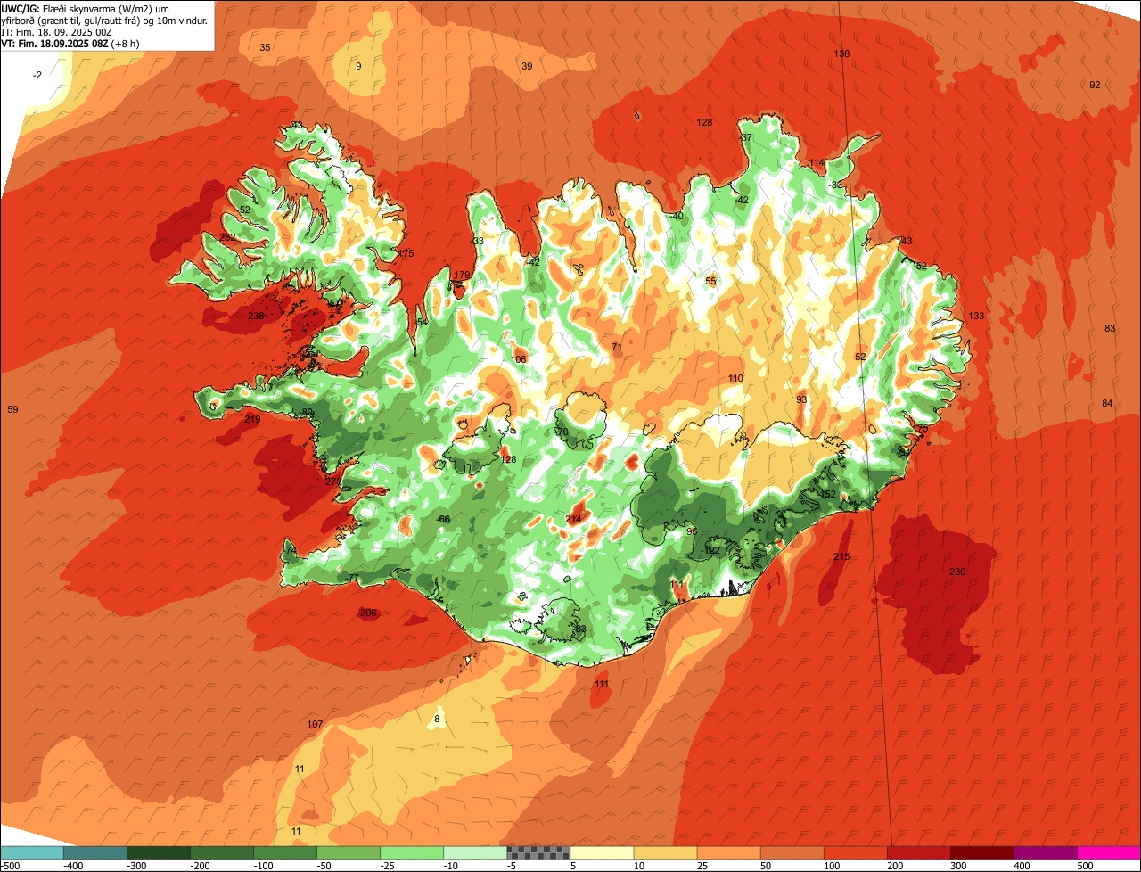
Task: Click the legend label '-100'
Action: (x=263, y=865)
